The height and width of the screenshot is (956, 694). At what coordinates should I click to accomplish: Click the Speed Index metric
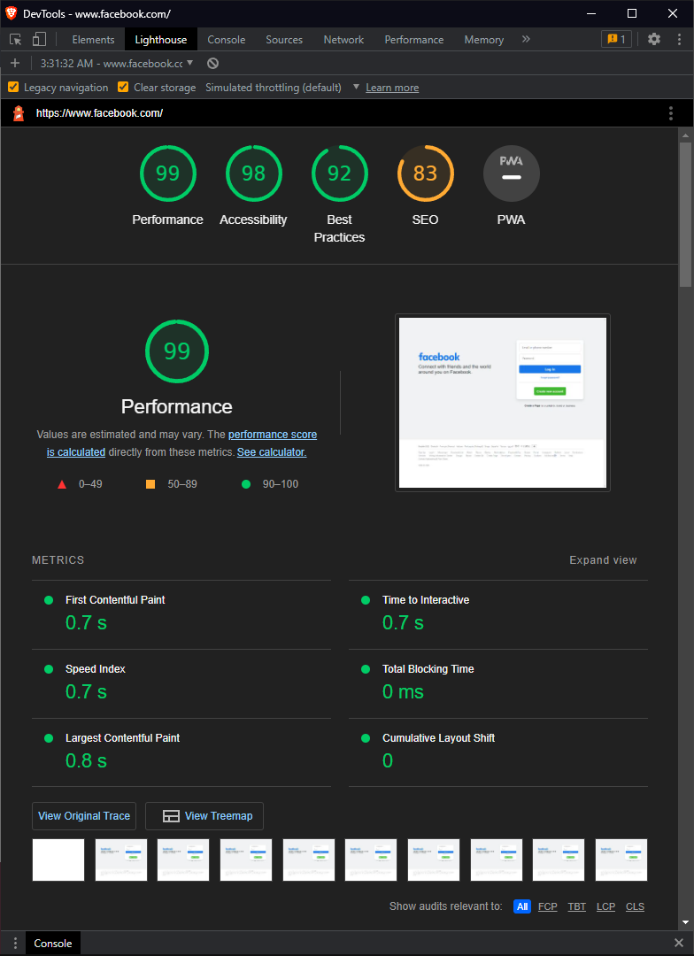181,683
